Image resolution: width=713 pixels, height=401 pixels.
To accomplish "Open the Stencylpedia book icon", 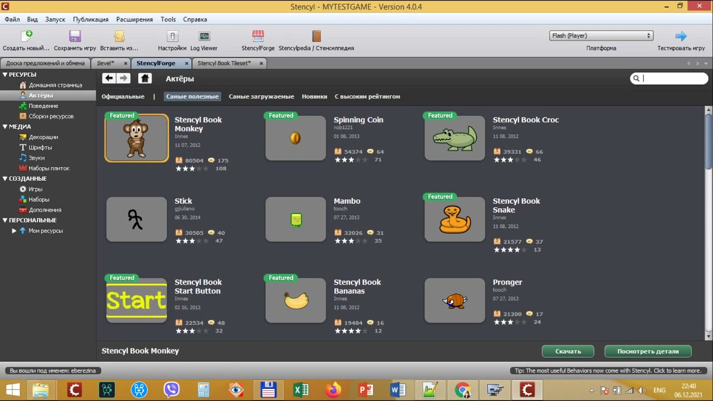I will (x=316, y=36).
